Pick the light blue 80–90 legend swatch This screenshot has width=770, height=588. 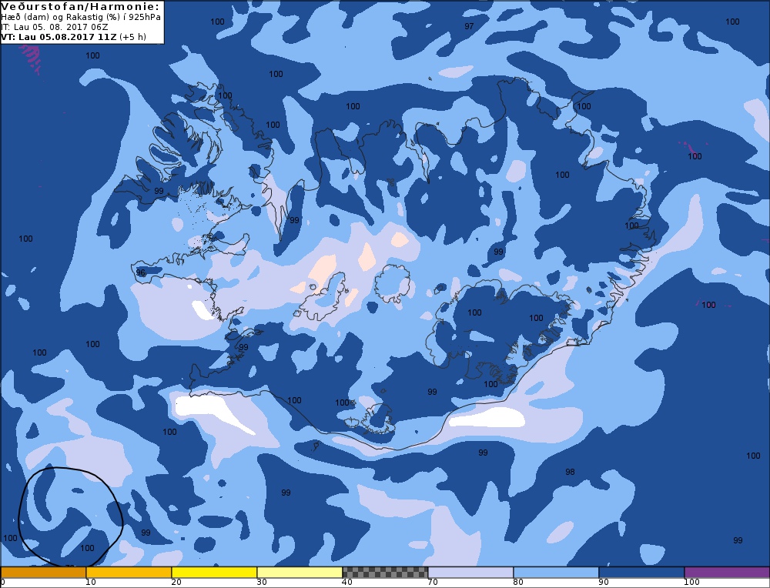click(x=556, y=573)
